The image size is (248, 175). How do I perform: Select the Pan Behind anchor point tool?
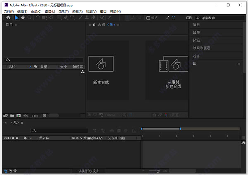(50, 17)
